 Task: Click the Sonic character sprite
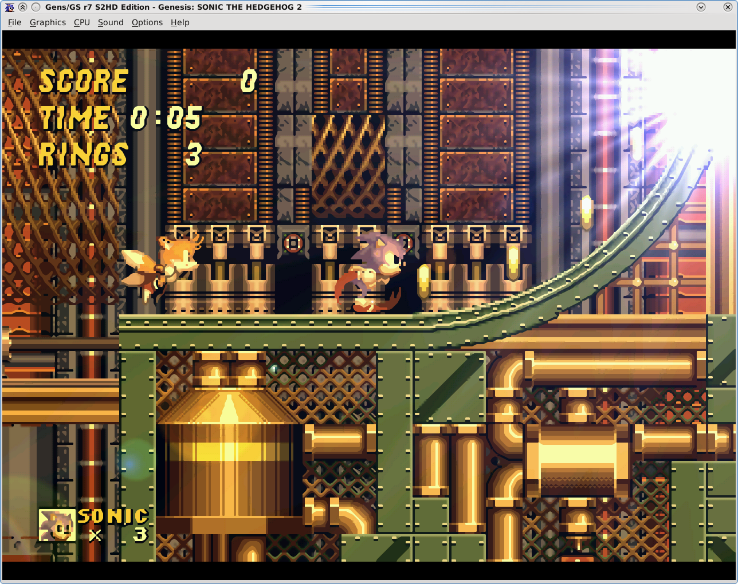tap(371, 272)
